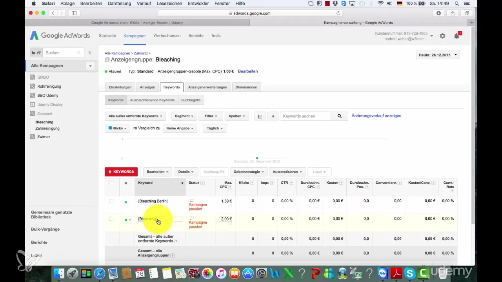Open status speech bubble for Bleaching Berlin

click(x=191, y=201)
